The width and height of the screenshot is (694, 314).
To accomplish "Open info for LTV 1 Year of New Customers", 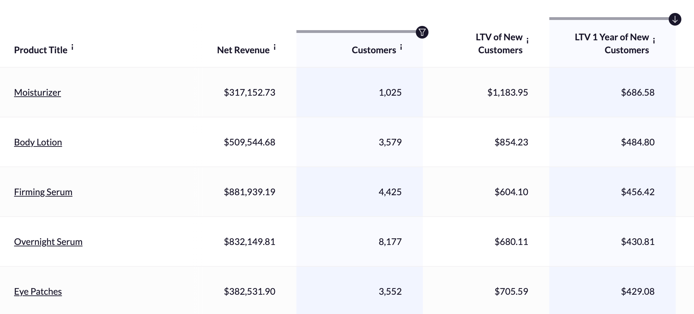I will coord(654,40).
